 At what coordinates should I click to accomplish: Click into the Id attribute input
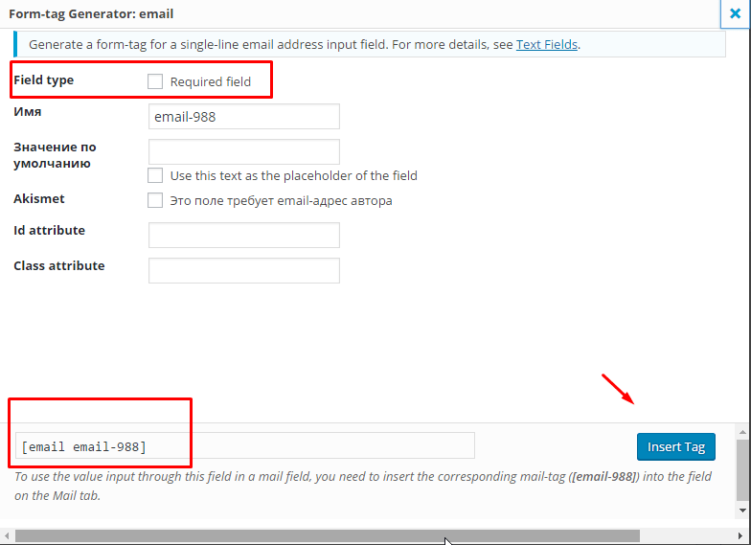click(x=244, y=235)
